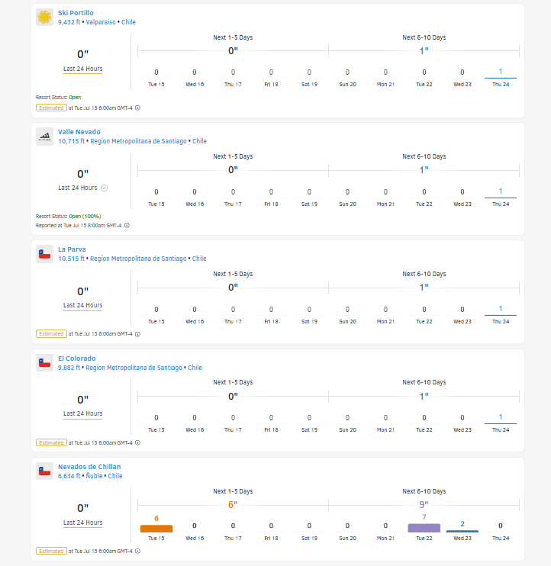
Task: Click the Estimated badge on Ski Portillo
Action: point(51,108)
